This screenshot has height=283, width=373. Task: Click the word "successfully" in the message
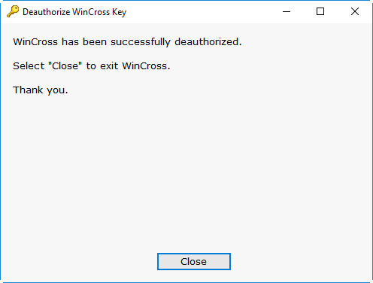click(141, 42)
